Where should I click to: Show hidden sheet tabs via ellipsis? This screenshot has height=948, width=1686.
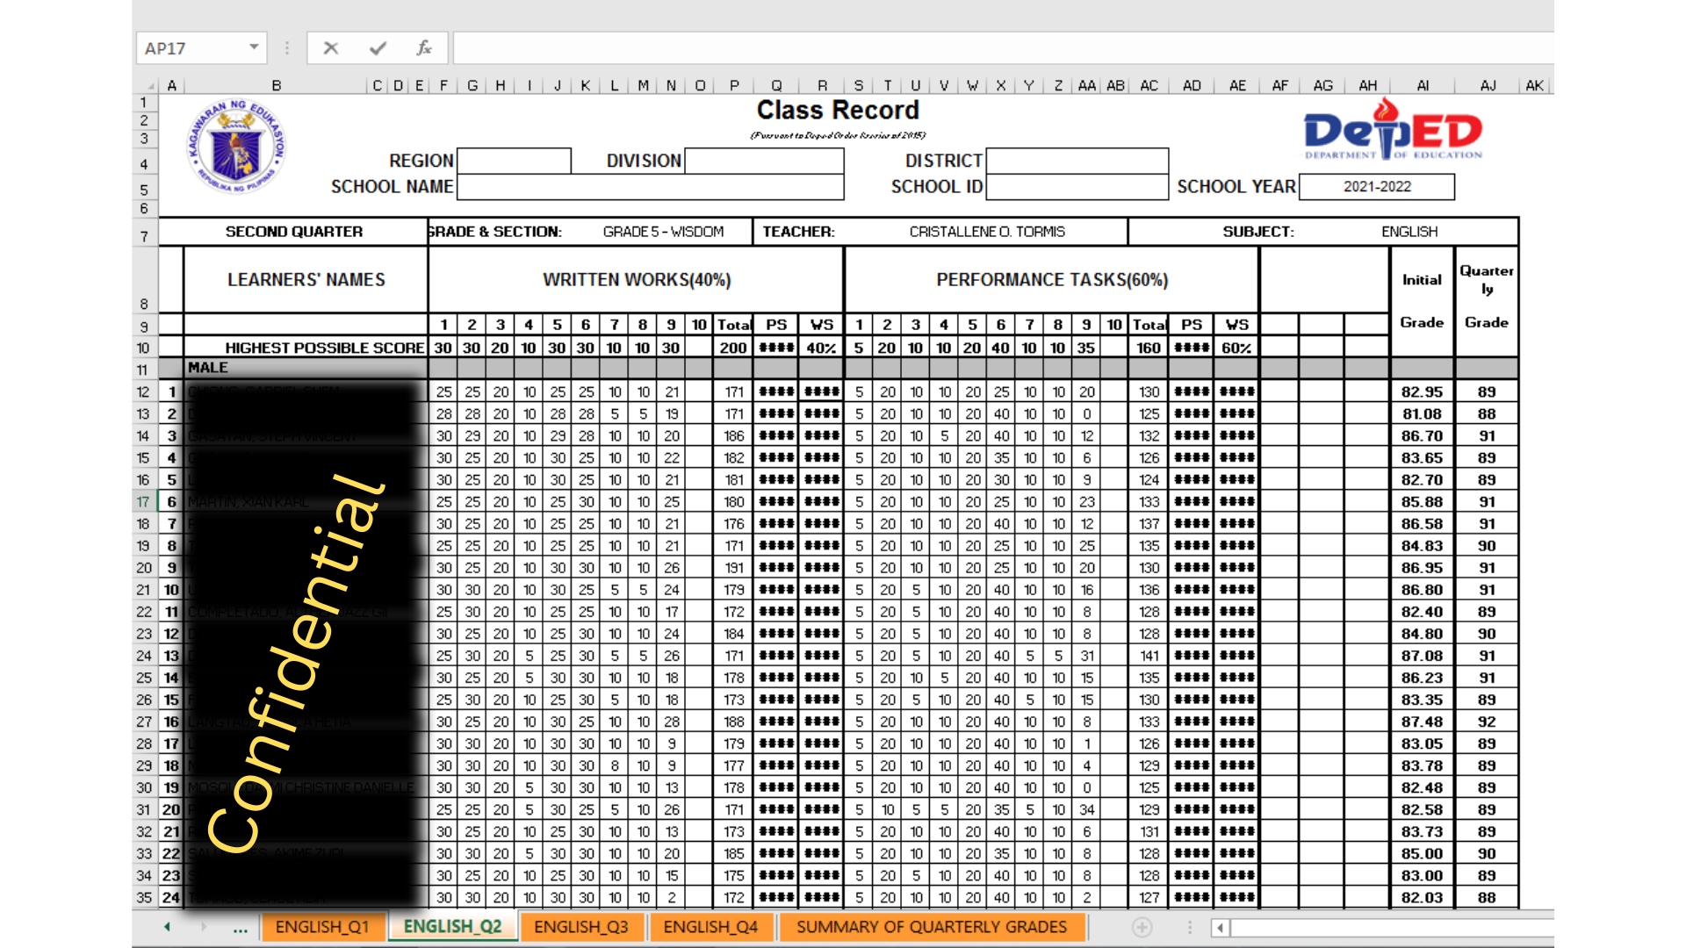(240, 927)
